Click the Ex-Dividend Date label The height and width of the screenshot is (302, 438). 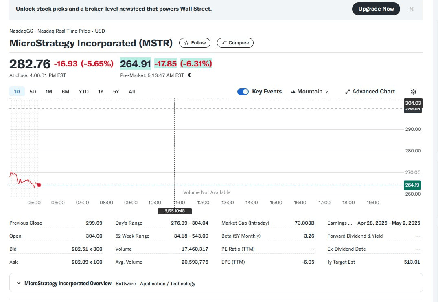tap(346, 249)
